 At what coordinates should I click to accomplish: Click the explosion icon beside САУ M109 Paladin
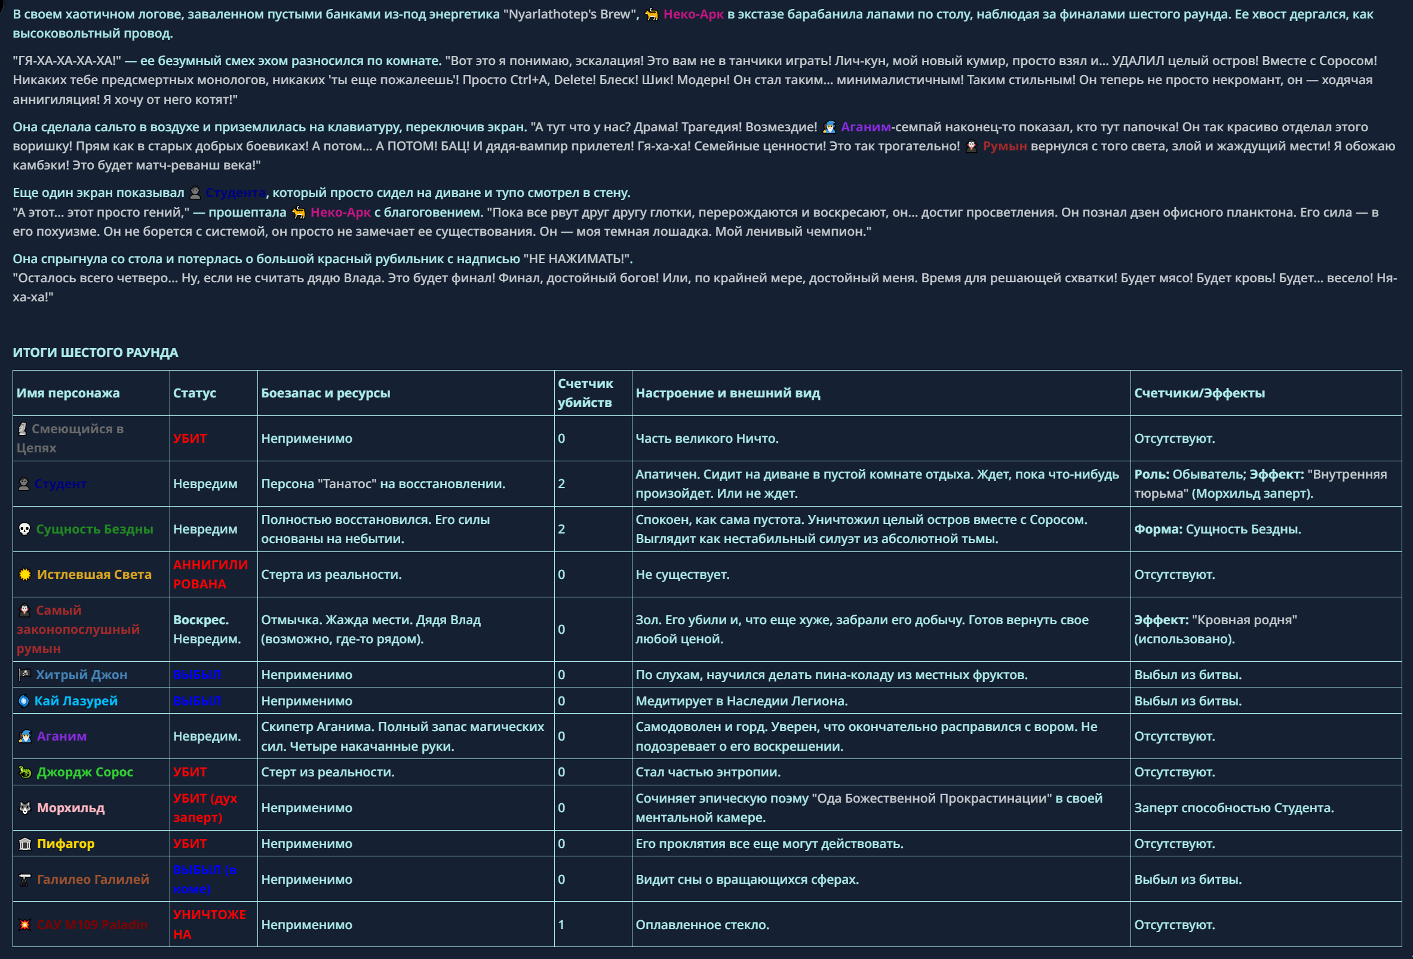25,924
